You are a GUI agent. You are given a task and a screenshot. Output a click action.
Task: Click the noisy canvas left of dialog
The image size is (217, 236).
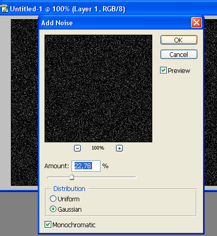click(24, 102)
